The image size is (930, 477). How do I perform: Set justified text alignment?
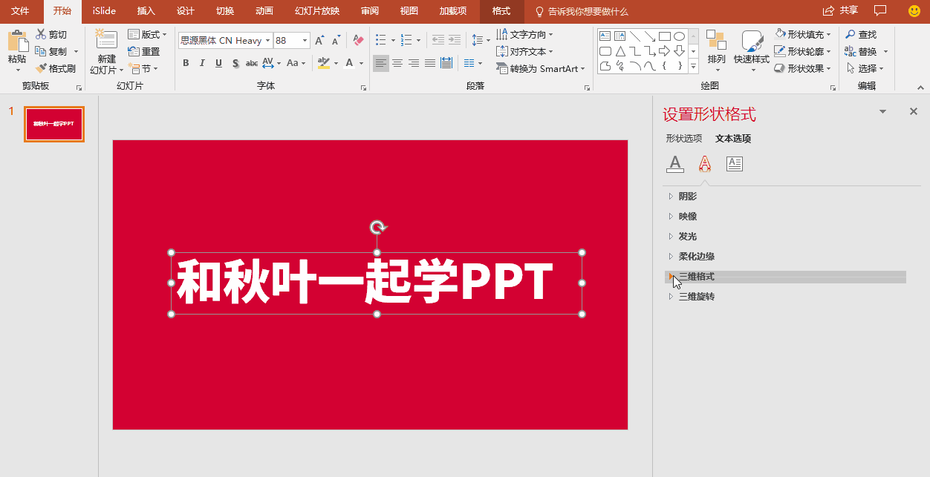pos(430,63)
